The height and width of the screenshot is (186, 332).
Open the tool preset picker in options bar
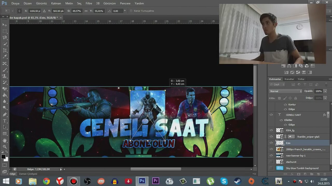click(9, 11)
